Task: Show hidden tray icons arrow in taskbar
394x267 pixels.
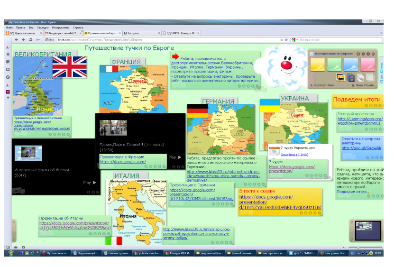Action: [358, 253]
